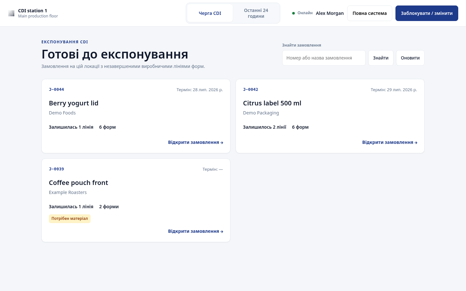Image resolution: width=466 pixels, height=291 pixels.
Task: Click the Alex Morgan user name
Action: (330, 13)
